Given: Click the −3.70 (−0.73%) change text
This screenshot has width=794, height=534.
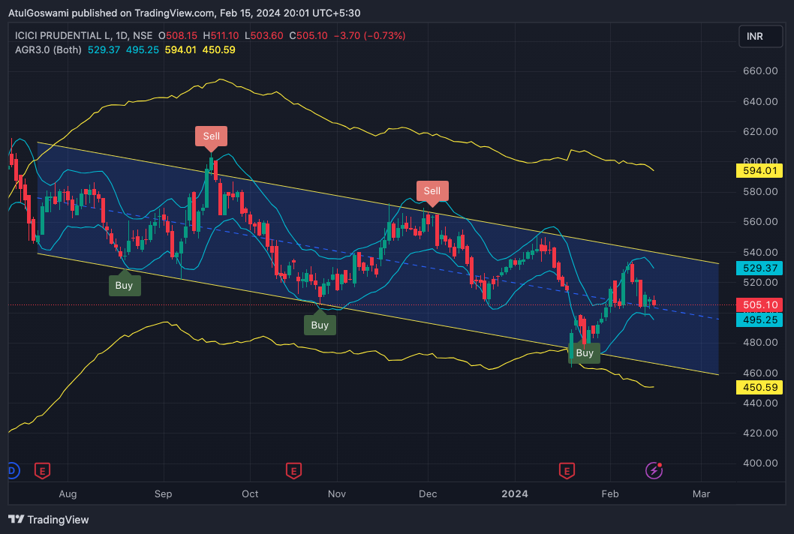Looking at the screenshot, I should (370, 35).
